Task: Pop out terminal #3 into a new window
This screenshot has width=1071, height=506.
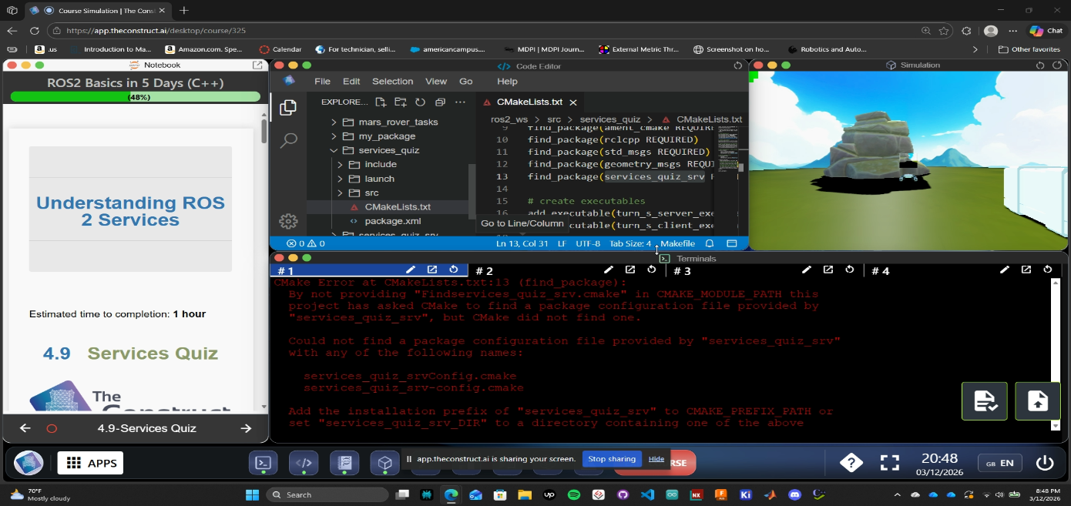Action: pyautogui.click(x=828, y=270)
